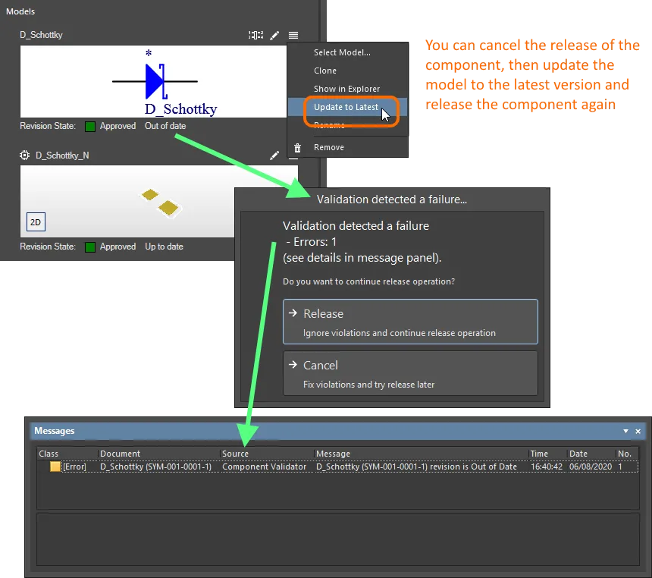Open the hamburger menu on D_Schottky entry

coord(293,34)
